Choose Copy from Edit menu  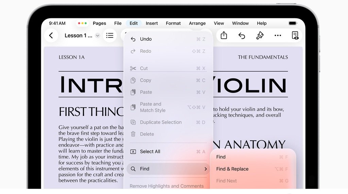pyautogui.click(x=168, y=81)
